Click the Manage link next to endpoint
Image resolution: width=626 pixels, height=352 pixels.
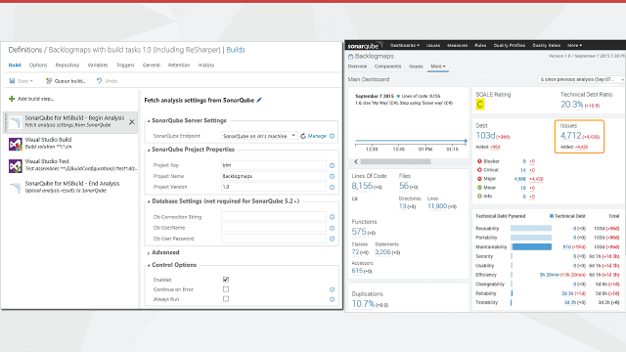[317, 136]
